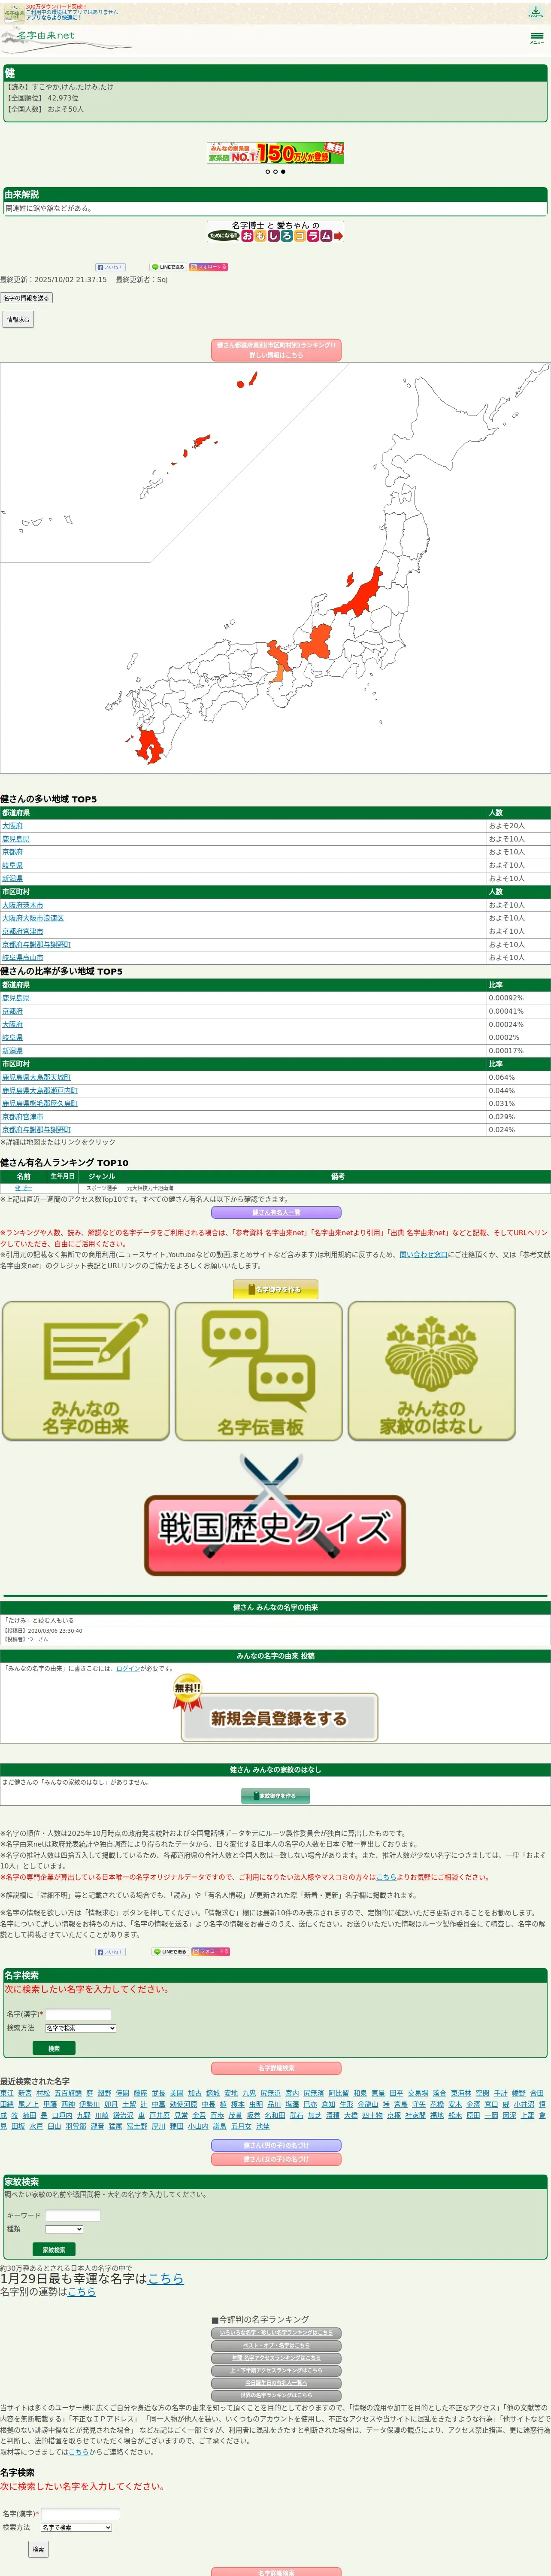Screen dimensions: 551x2576
Task: Click the purple 健さん有名人一覧 button
Action: pyautogui.click(x=276, y=1212)
